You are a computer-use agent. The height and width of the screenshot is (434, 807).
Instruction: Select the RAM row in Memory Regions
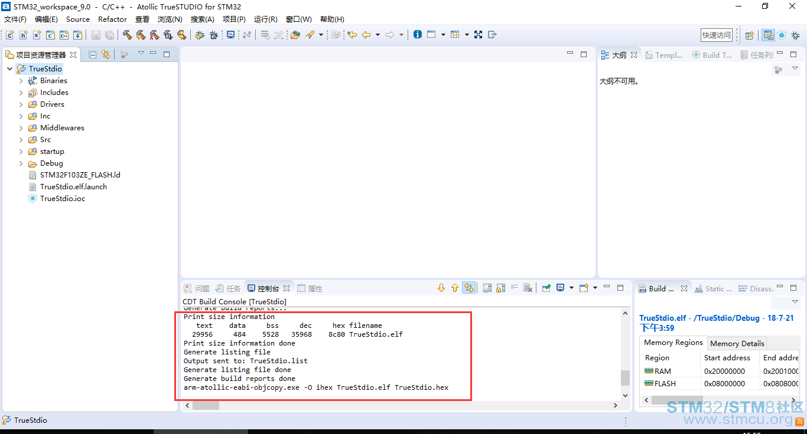click(720, 371)
